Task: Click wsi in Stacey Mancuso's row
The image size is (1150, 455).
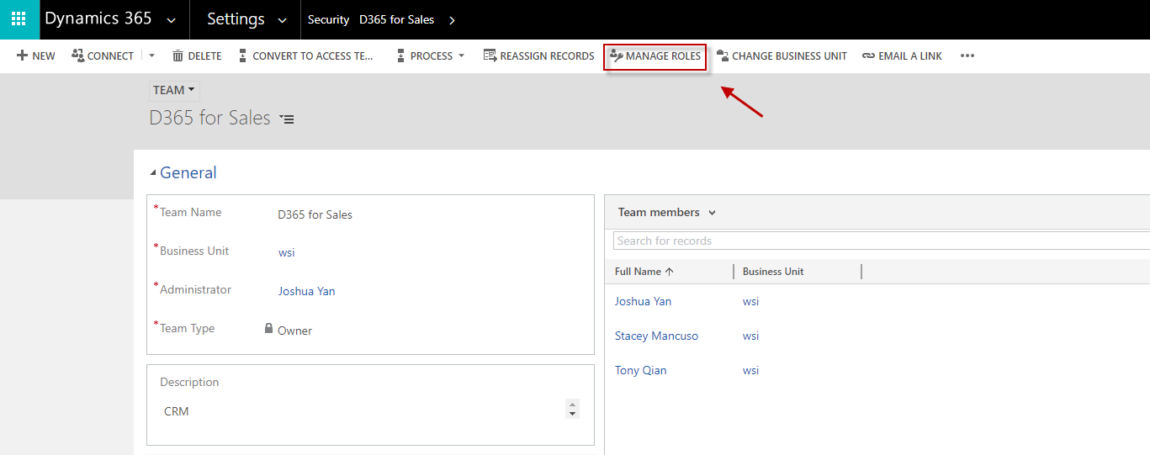Action: point(750,336)
